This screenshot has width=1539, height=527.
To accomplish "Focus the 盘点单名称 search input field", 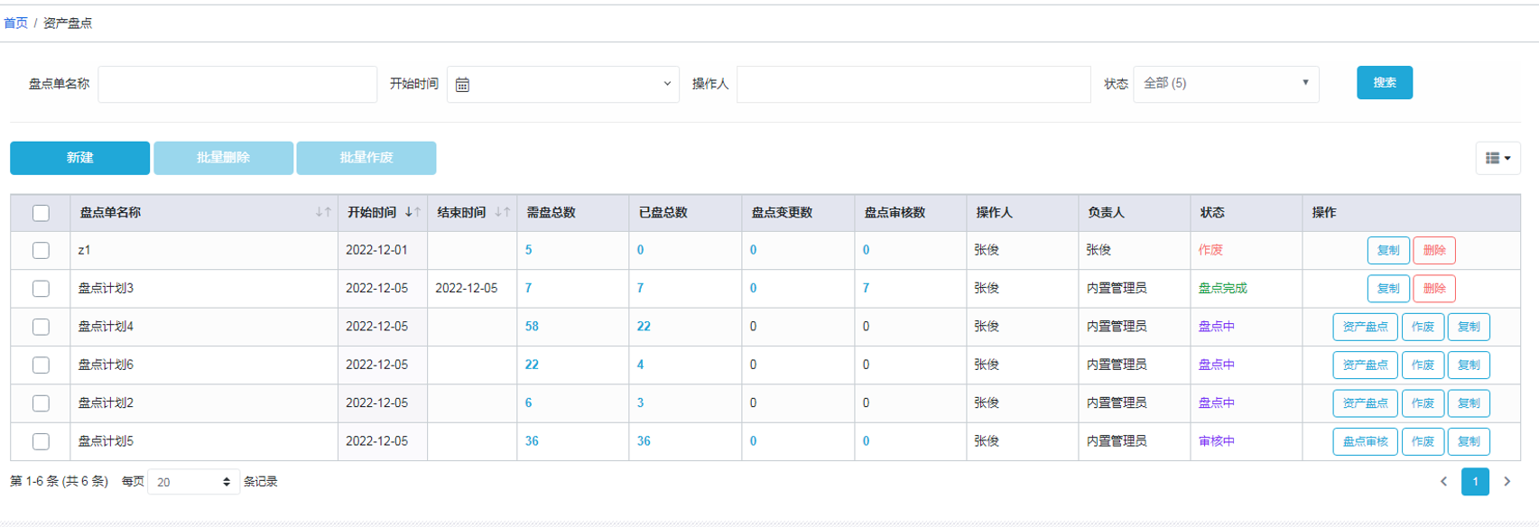I will point(237,84).
